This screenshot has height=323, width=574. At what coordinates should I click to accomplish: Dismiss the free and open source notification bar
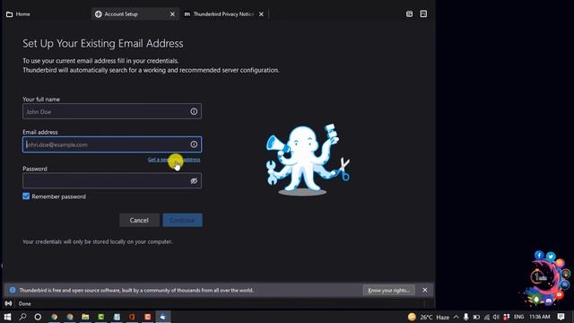[x=424, y=290]
